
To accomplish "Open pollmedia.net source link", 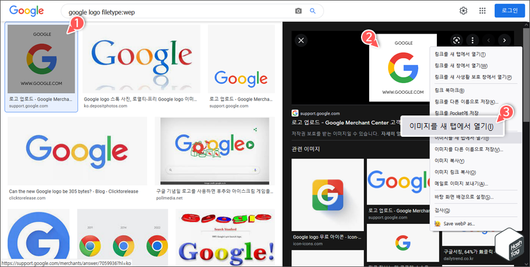I will [x=170, y=198].
